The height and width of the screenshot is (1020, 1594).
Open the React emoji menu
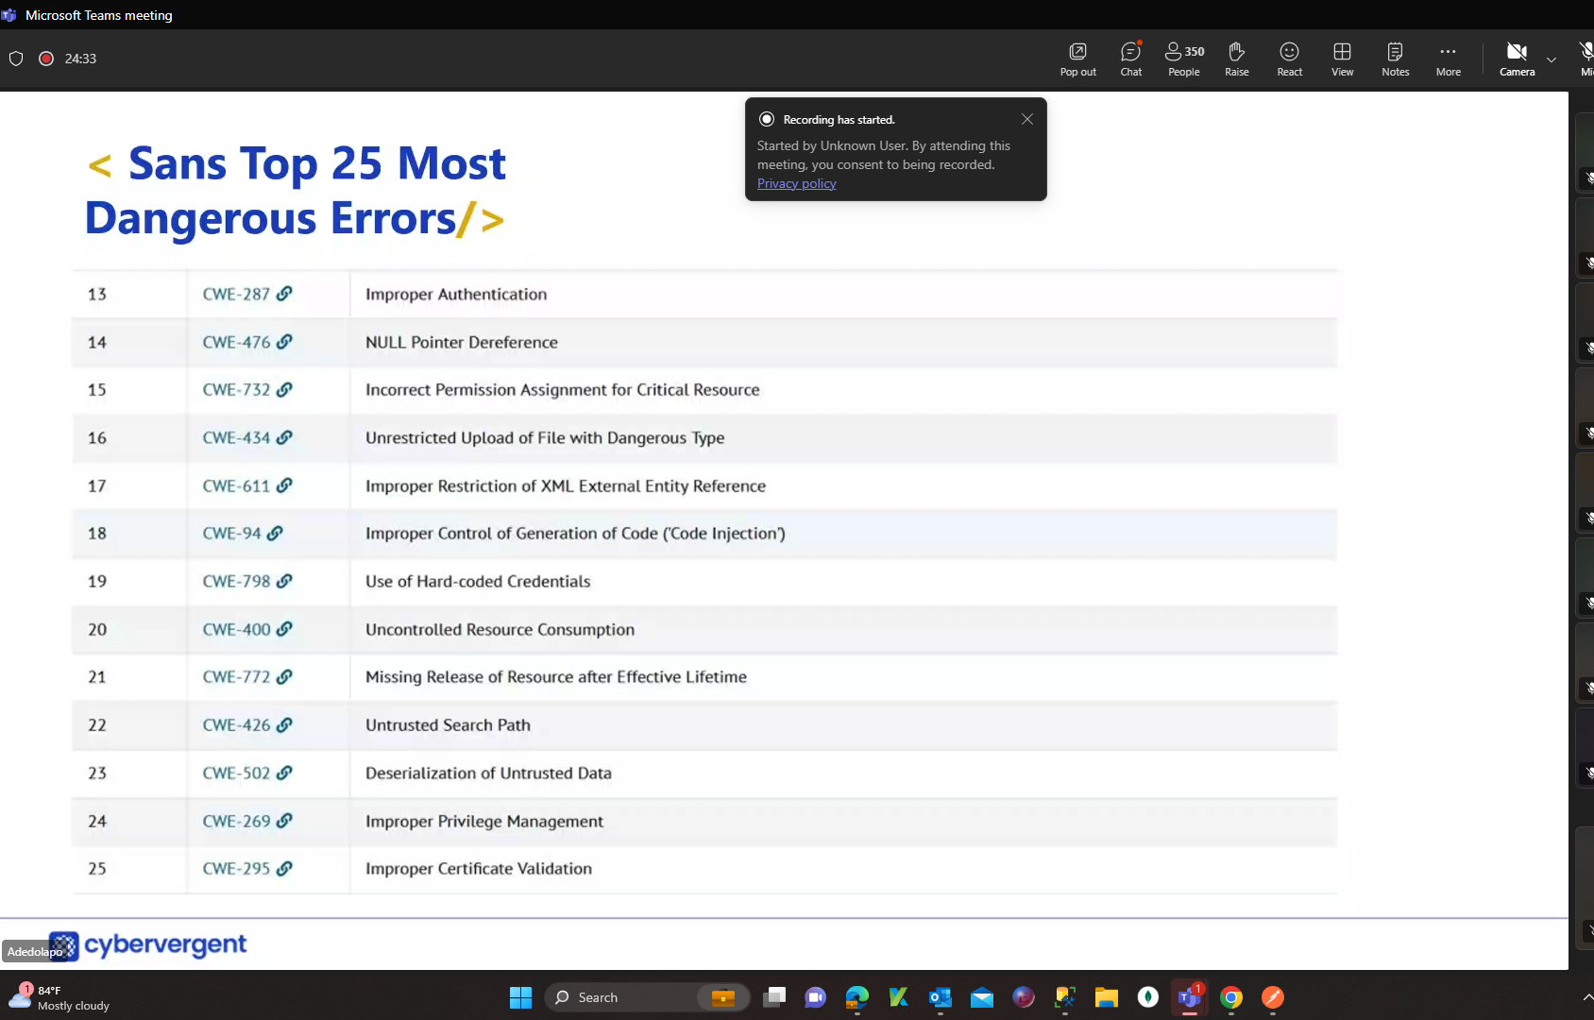point(1289,59)
